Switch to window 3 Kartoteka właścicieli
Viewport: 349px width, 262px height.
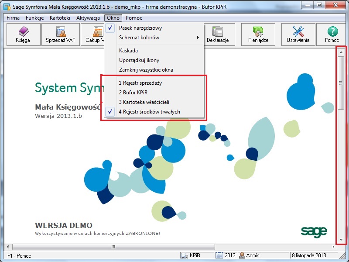[x=154, y=102]
